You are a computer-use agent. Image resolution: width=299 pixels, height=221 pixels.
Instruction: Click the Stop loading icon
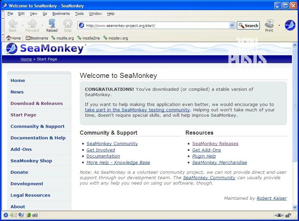(x=68, y=24)
